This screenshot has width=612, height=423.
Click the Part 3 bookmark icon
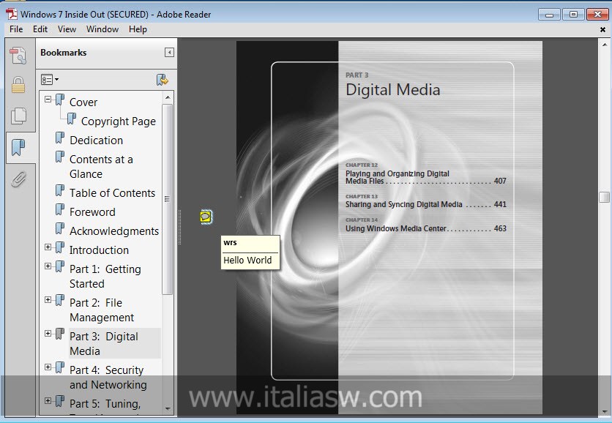click(x=60, y=334)
